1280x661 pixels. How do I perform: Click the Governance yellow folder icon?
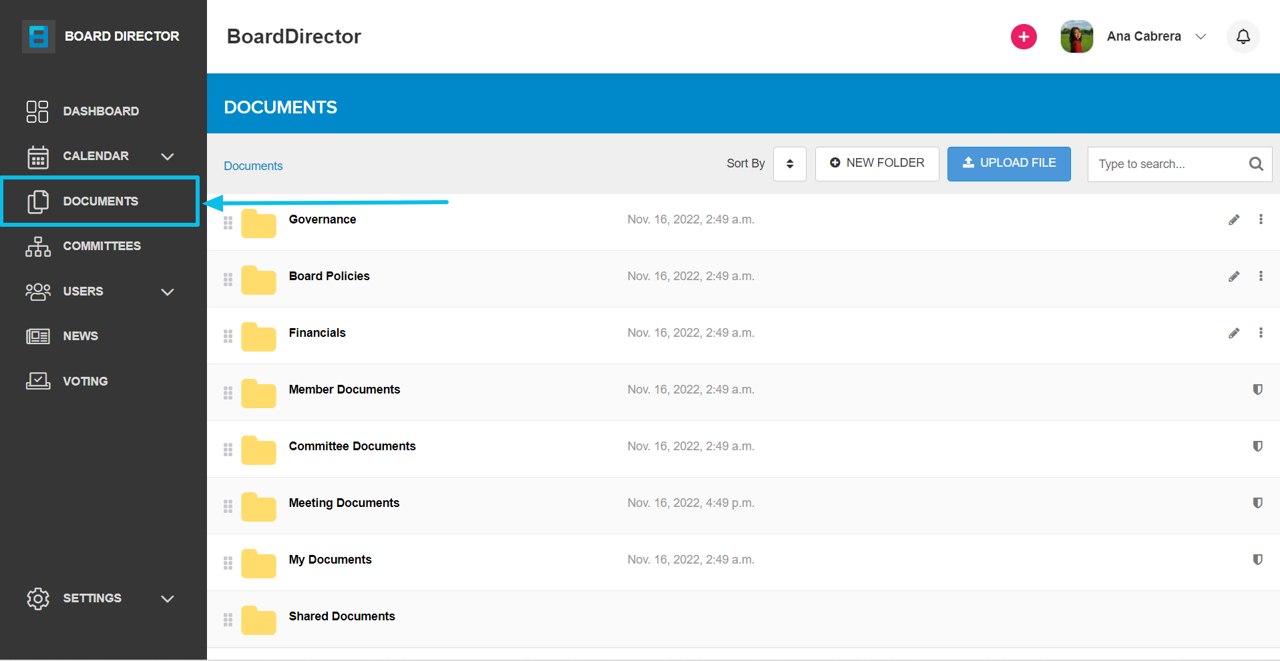pyautogui.click(x=258, y=223)
